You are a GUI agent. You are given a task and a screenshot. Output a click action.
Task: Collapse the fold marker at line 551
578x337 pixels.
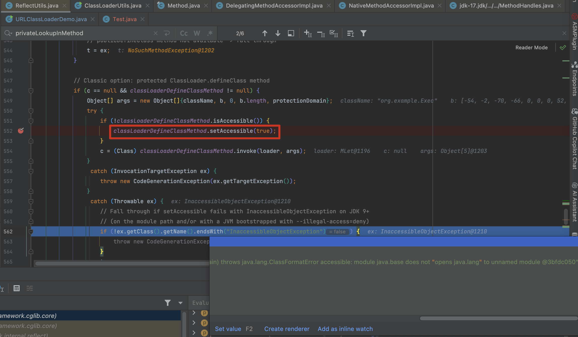click(x=31, y=121)
